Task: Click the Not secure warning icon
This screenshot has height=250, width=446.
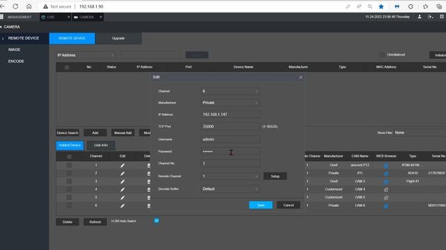Action: click(45, 6)
